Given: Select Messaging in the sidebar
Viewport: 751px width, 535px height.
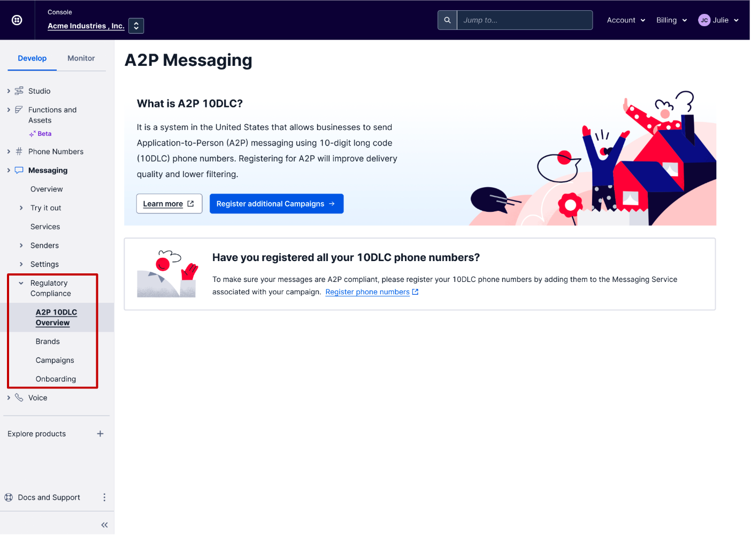Looking at the screenshot, I should 48,171.
